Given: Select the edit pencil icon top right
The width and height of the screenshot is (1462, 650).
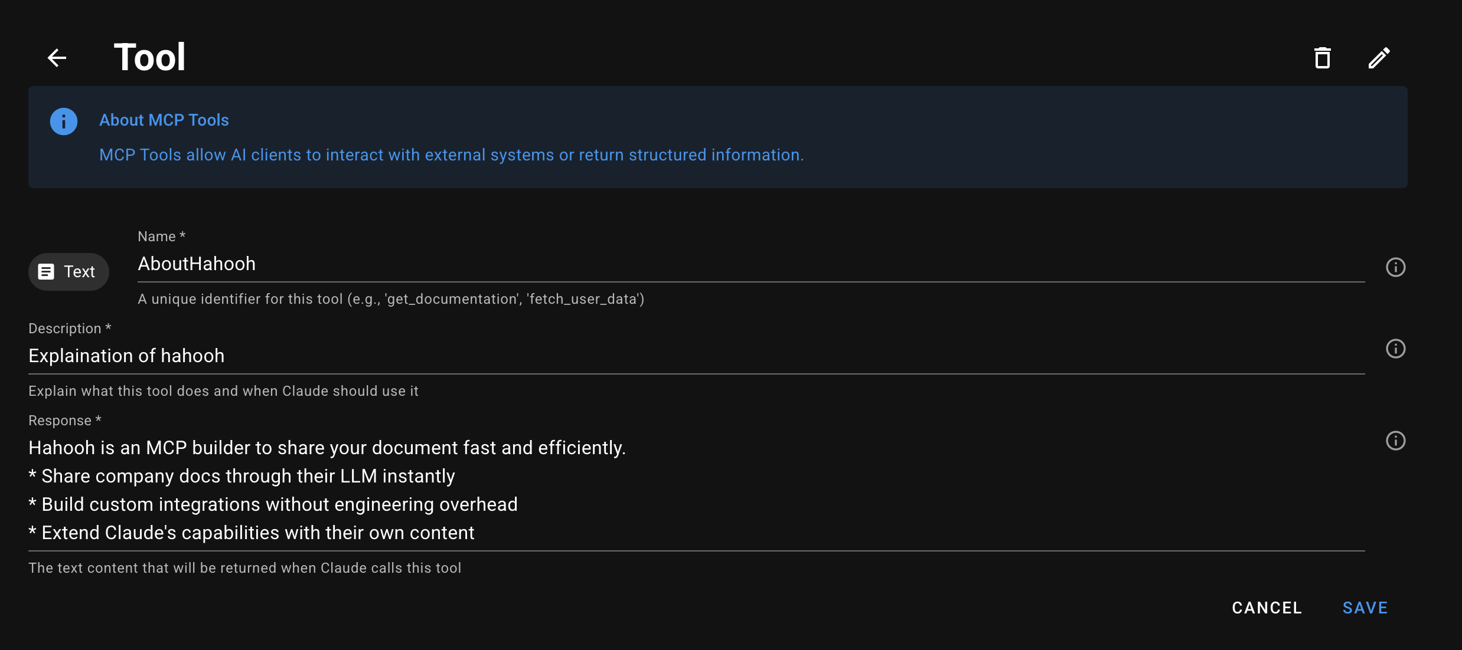Looking at the screenshot, I should [1379, 57].
